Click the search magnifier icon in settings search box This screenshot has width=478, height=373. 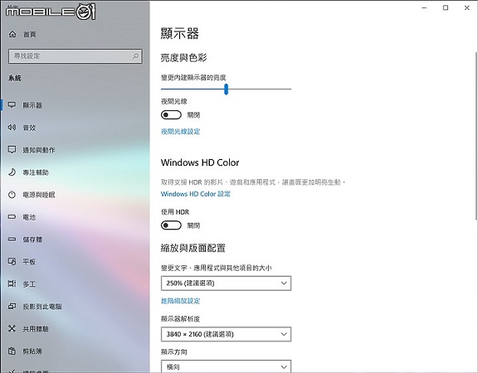[x=135, y=56]
